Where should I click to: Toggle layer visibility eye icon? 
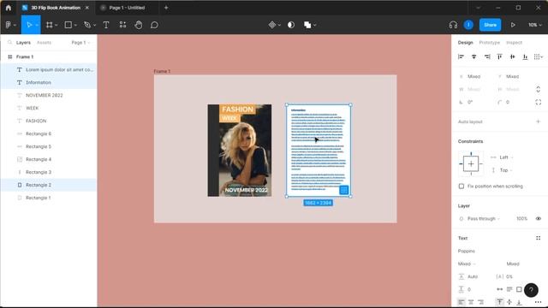(x=539, y=219)
